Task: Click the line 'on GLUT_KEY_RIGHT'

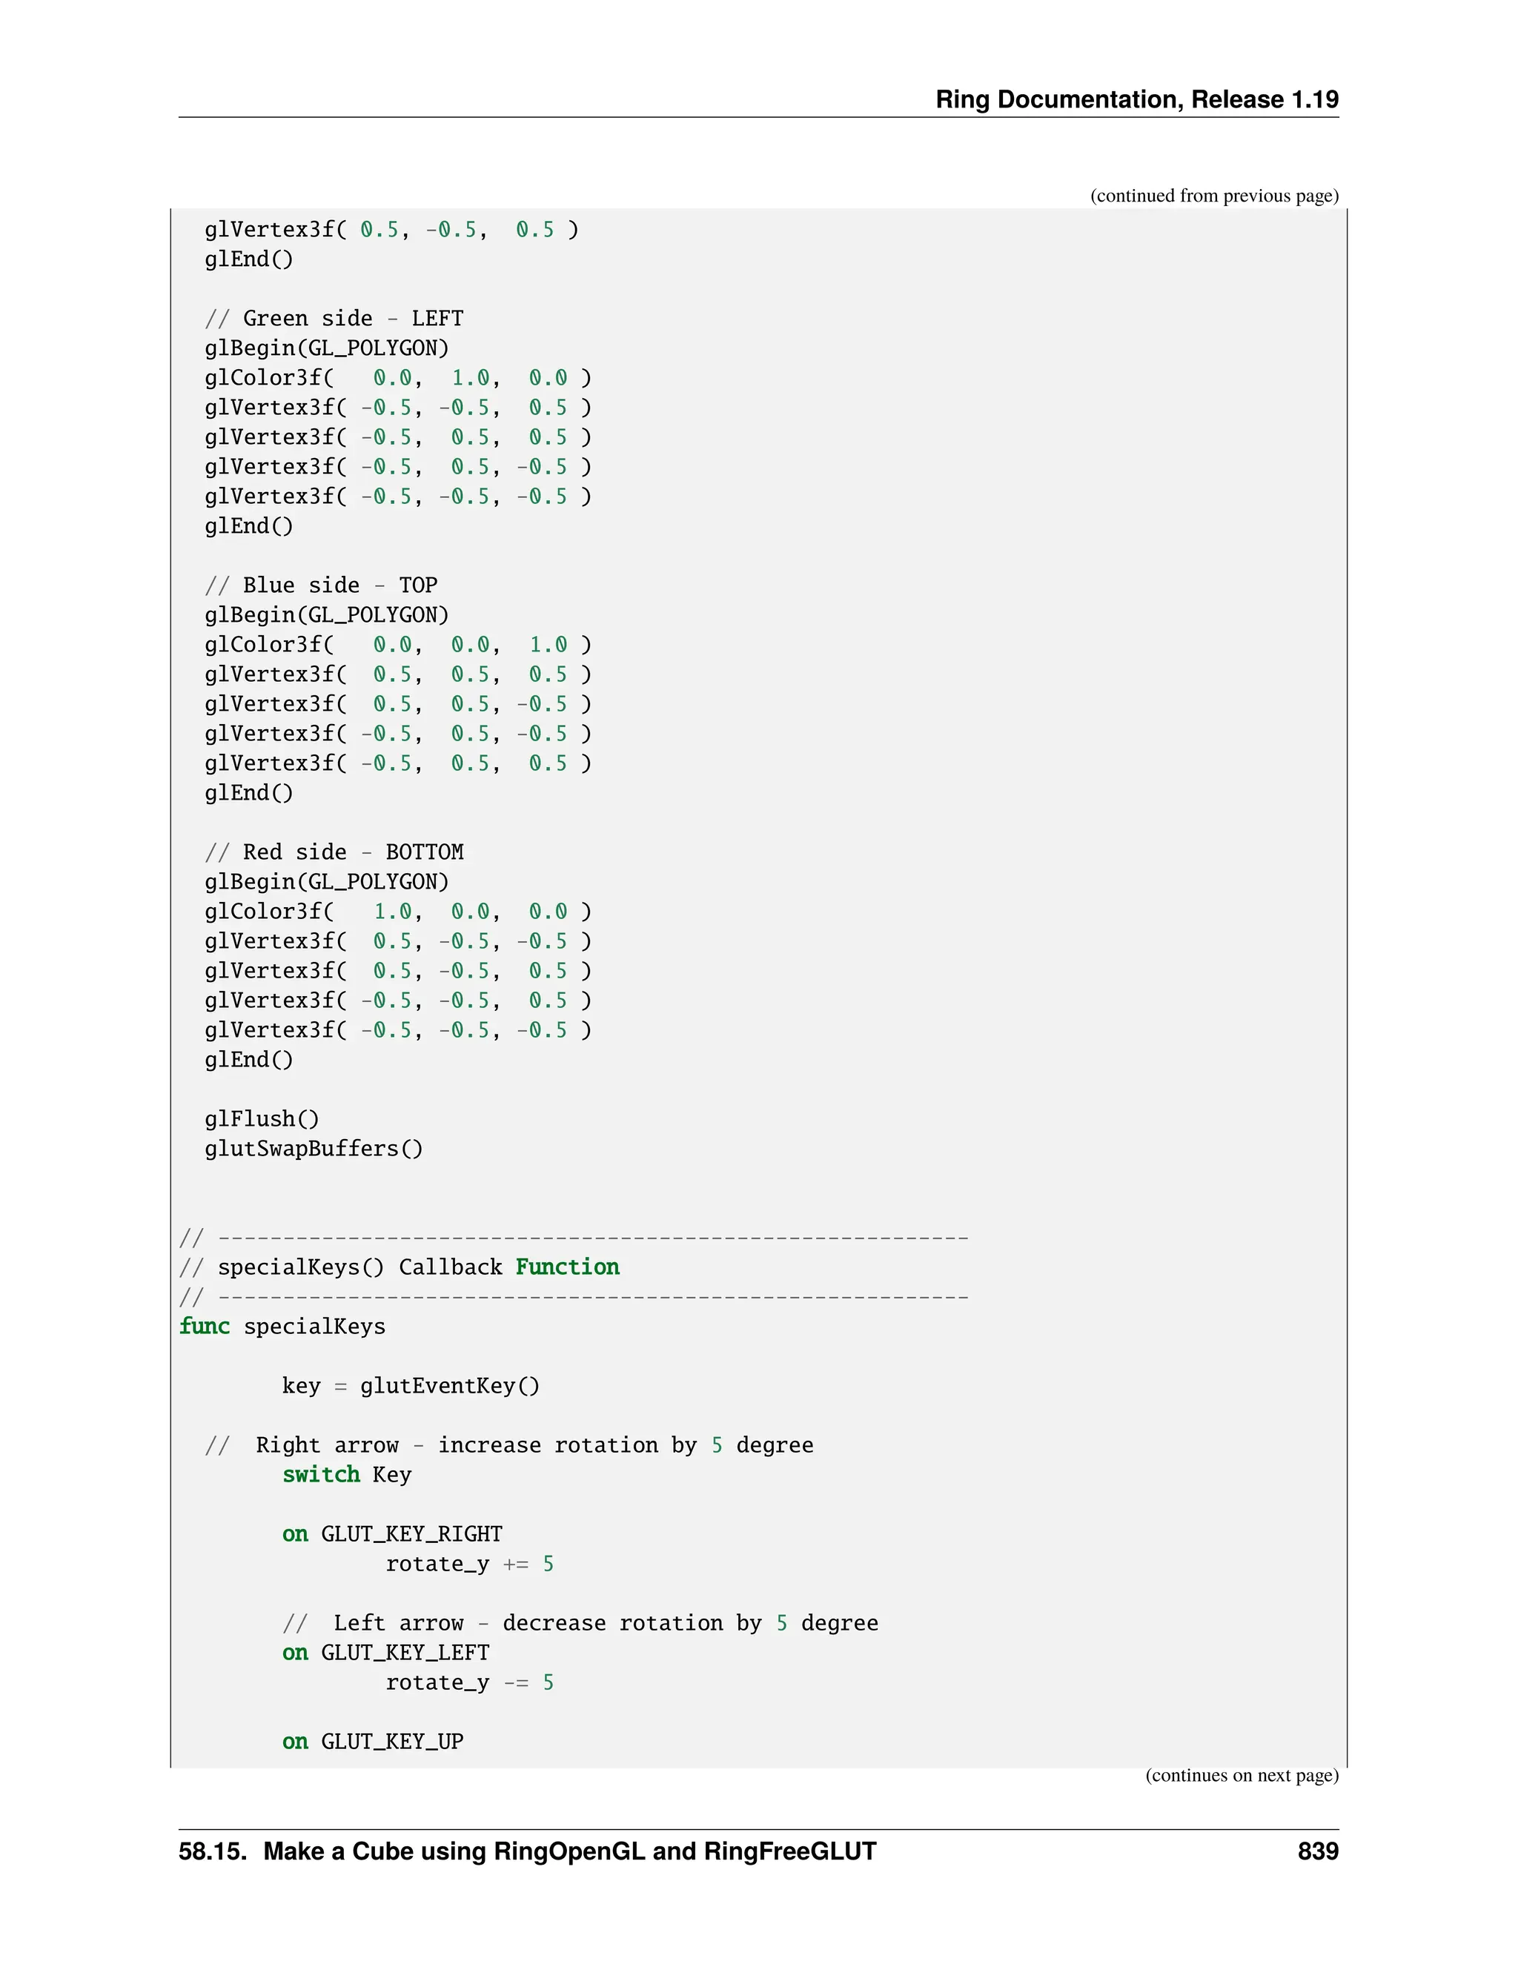Action: point(392,1534)
